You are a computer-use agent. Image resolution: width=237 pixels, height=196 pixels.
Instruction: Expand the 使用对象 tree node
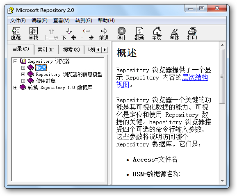23,81
